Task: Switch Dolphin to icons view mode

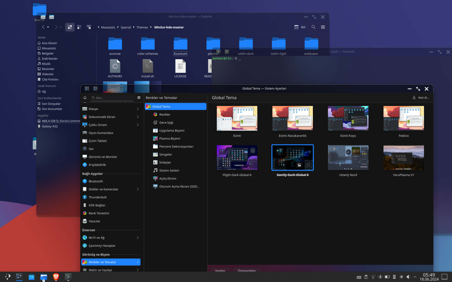Action: tap(70, 27)
